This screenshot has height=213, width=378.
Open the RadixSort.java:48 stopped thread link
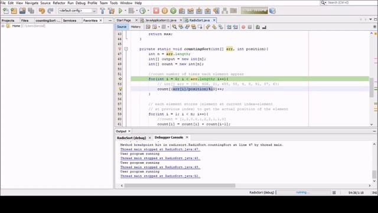(160, 158)
